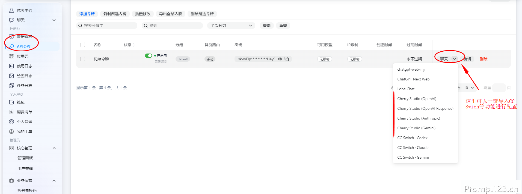This screenshot has width=522, height=194.
Task: Collapse the 核心管理 section chevron
Action: tap(54, 148)
